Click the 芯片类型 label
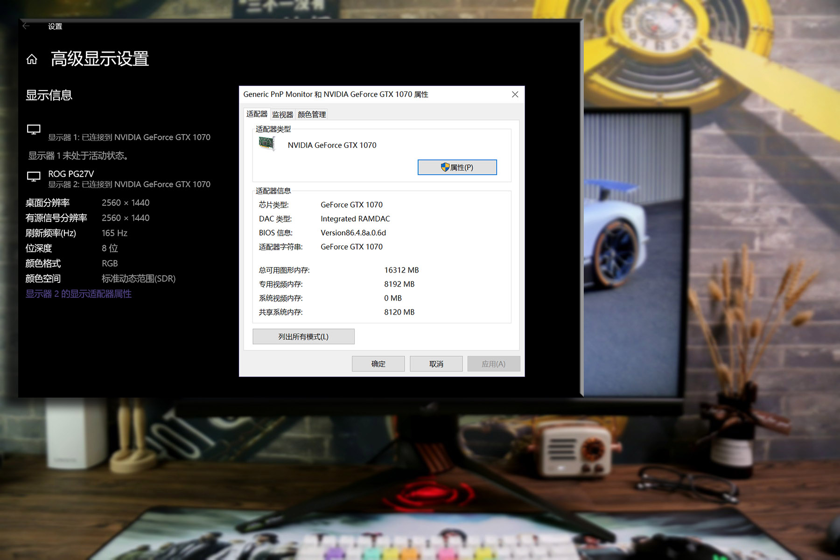The width and height of the screenshot is (840, 560). coord(274,205)
